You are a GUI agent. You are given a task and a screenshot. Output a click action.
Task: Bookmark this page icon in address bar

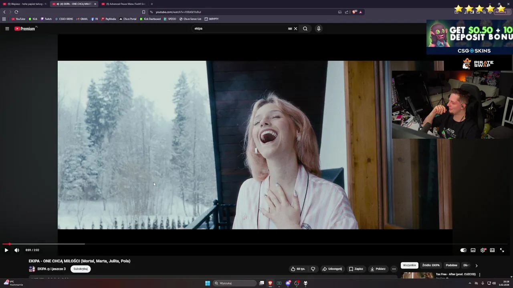coord(143,12)
